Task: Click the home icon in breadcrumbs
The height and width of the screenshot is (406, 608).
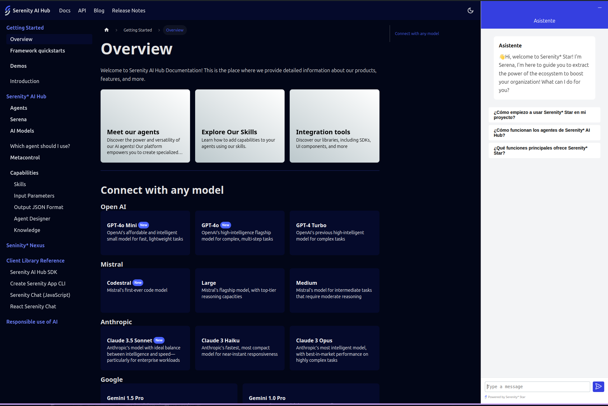Action: click(107, 30)
